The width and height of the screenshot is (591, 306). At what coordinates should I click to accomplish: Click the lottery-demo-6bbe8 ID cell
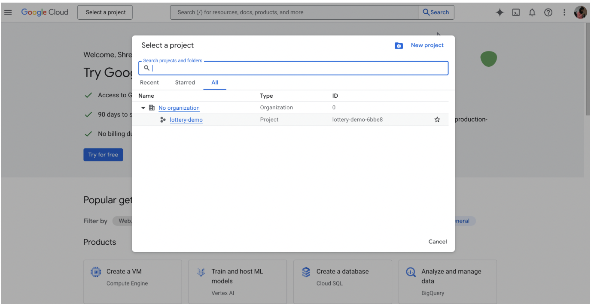coord(357,120)
